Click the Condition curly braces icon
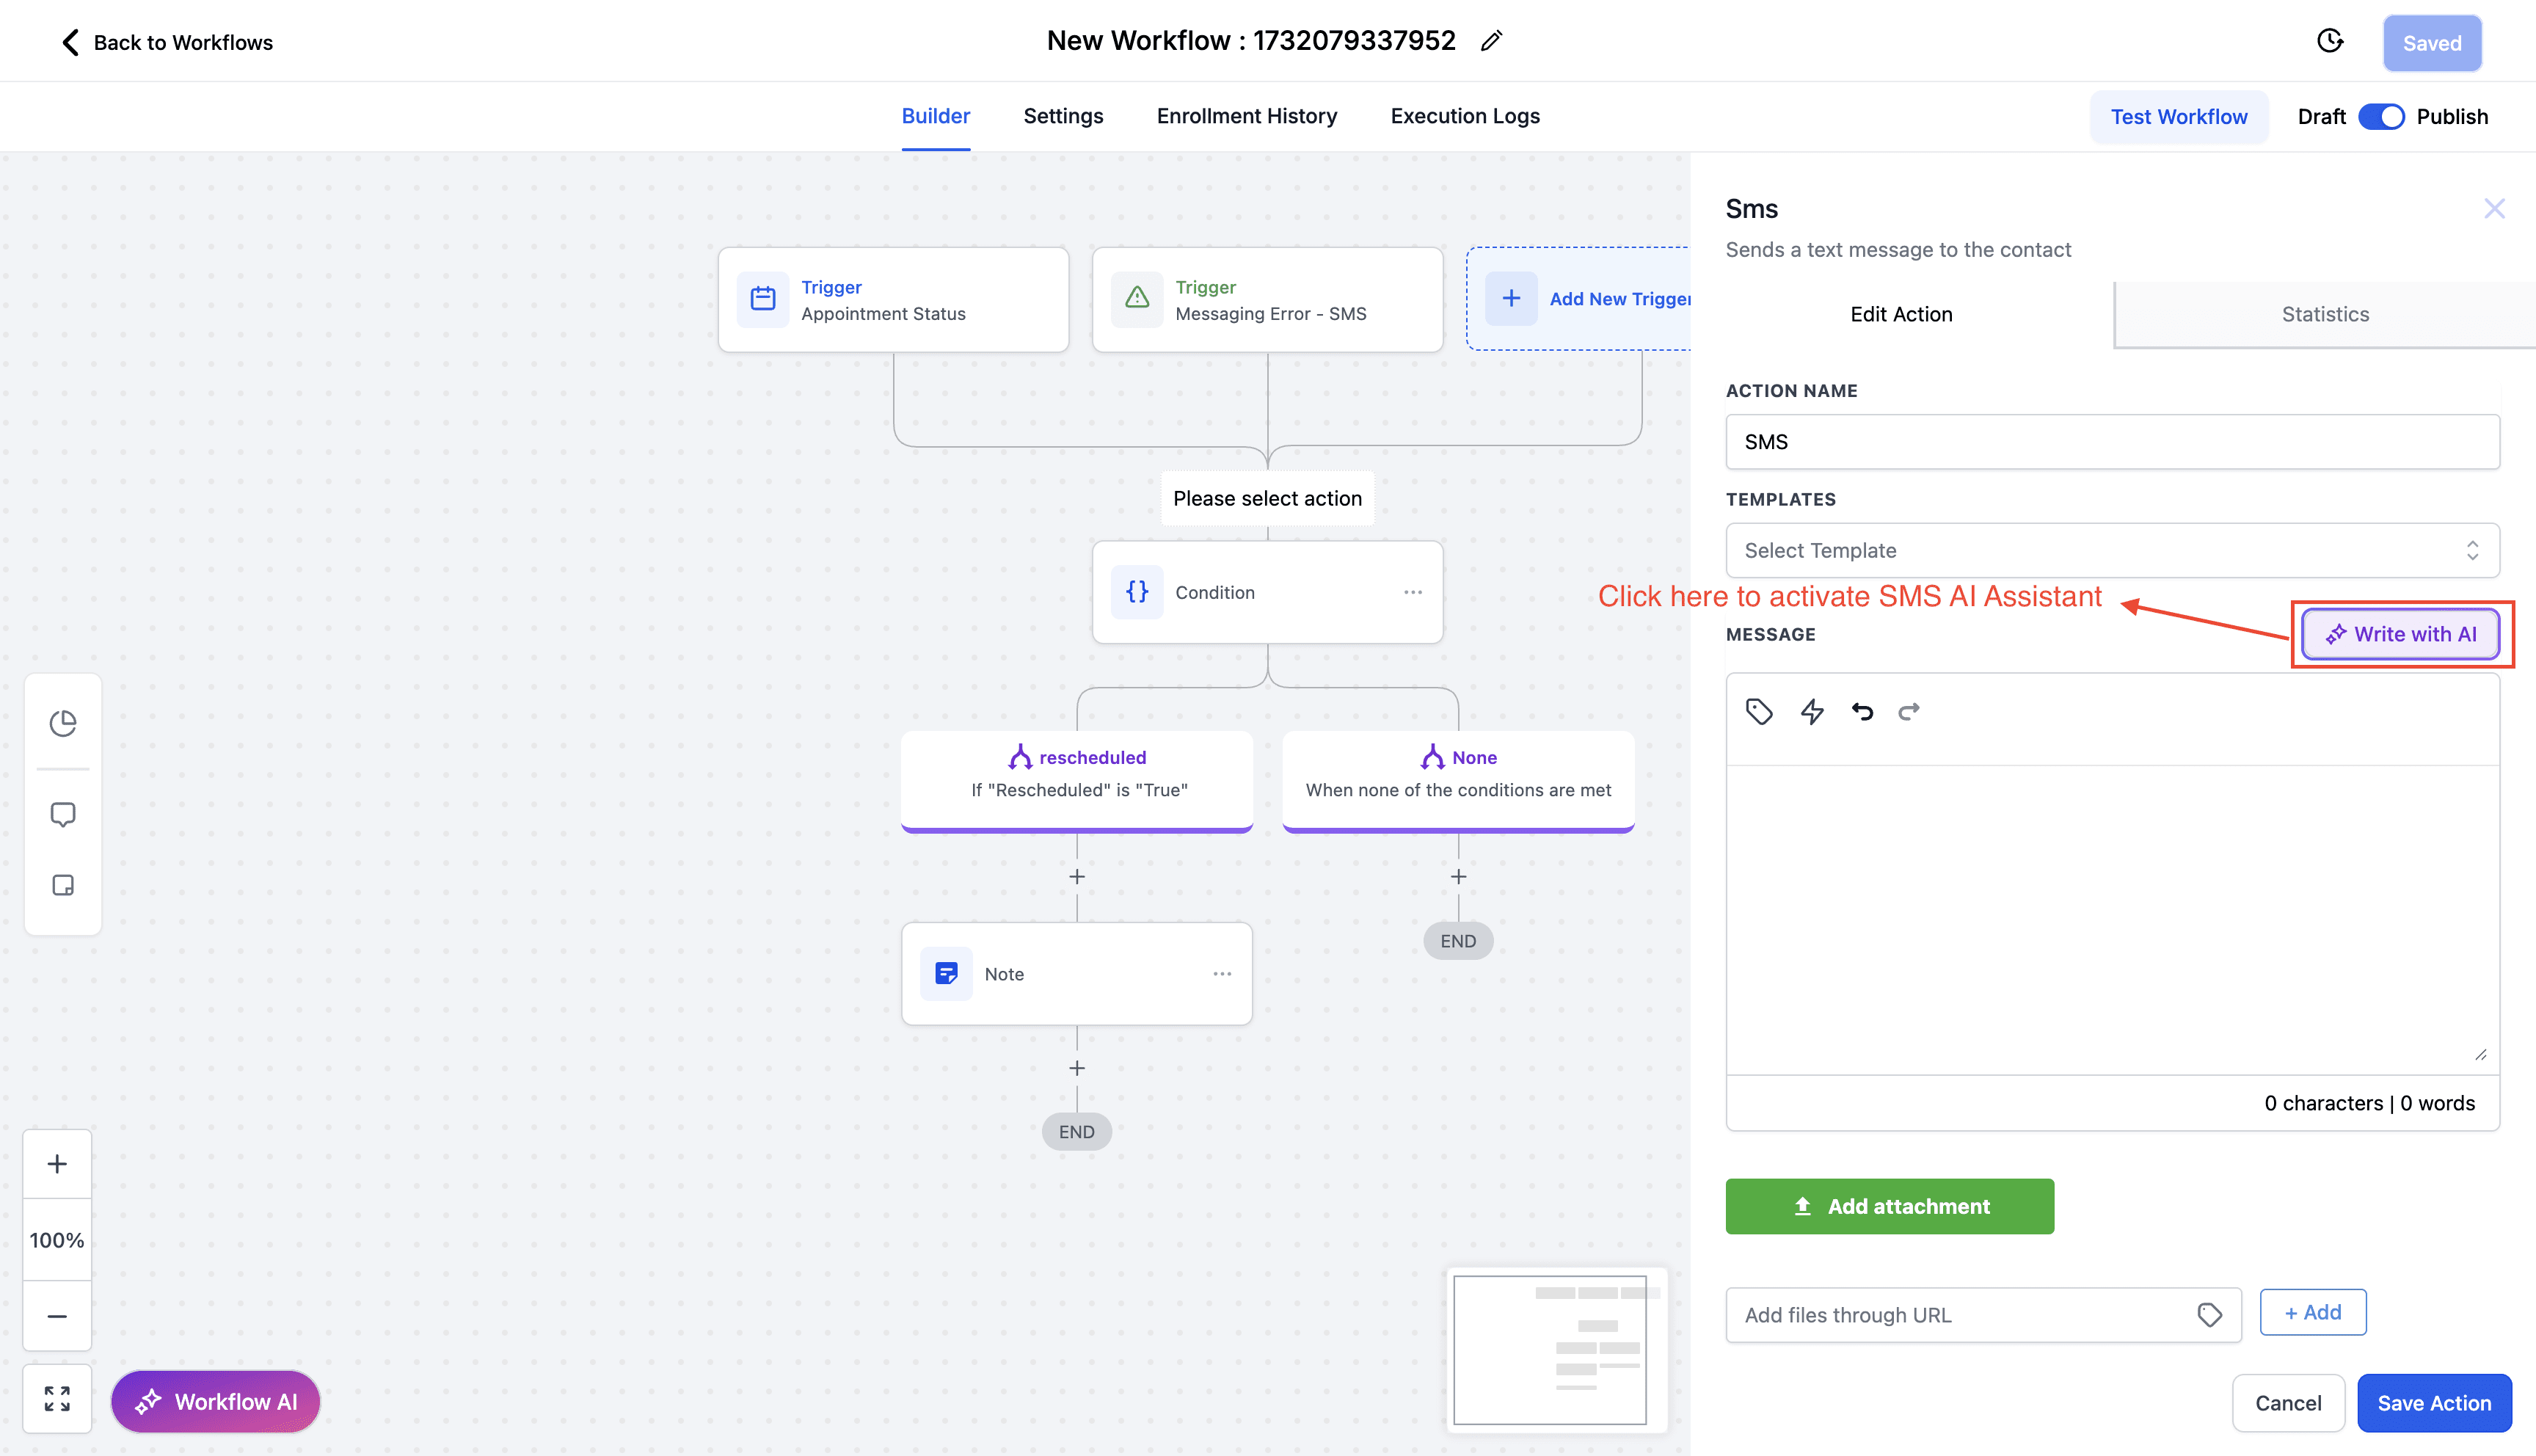2536x1456 pixels. 1137,592
